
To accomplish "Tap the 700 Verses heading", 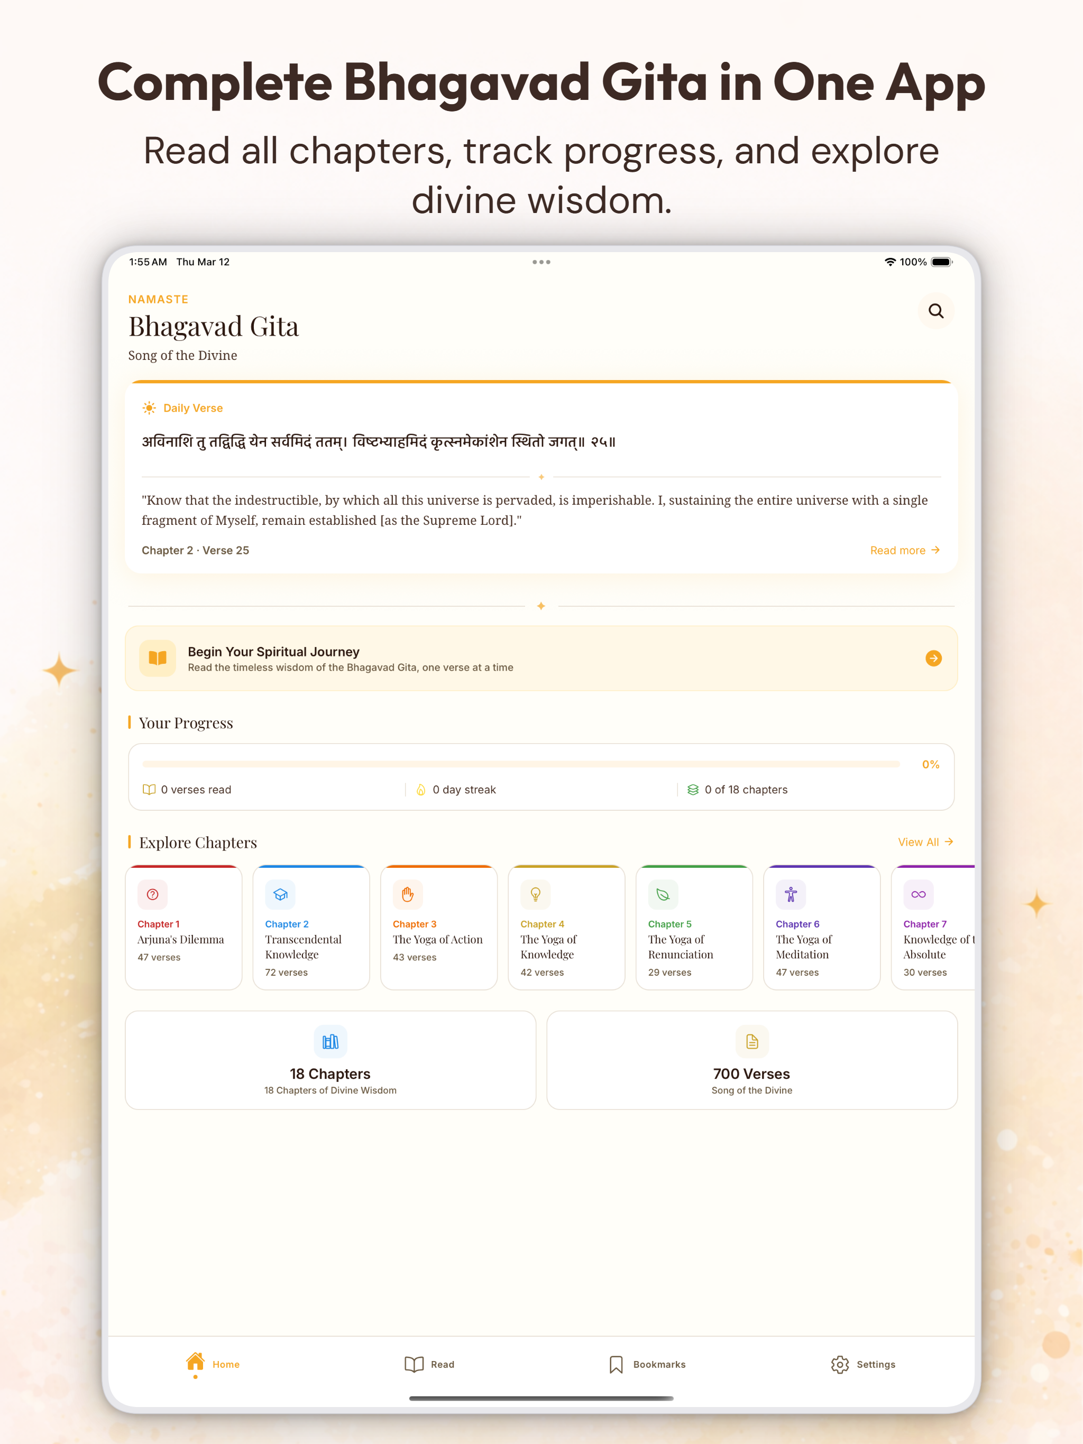I will pyautogui.click(x=751, y=1074).
